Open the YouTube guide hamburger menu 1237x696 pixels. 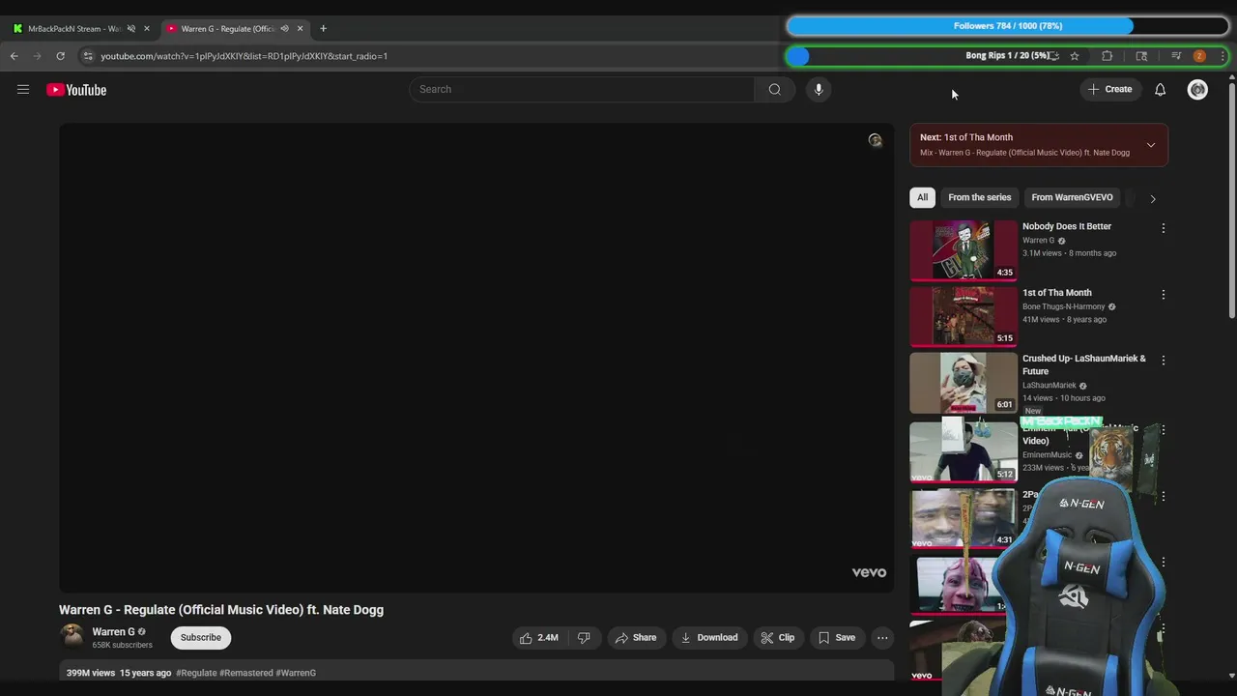point(23,90)
